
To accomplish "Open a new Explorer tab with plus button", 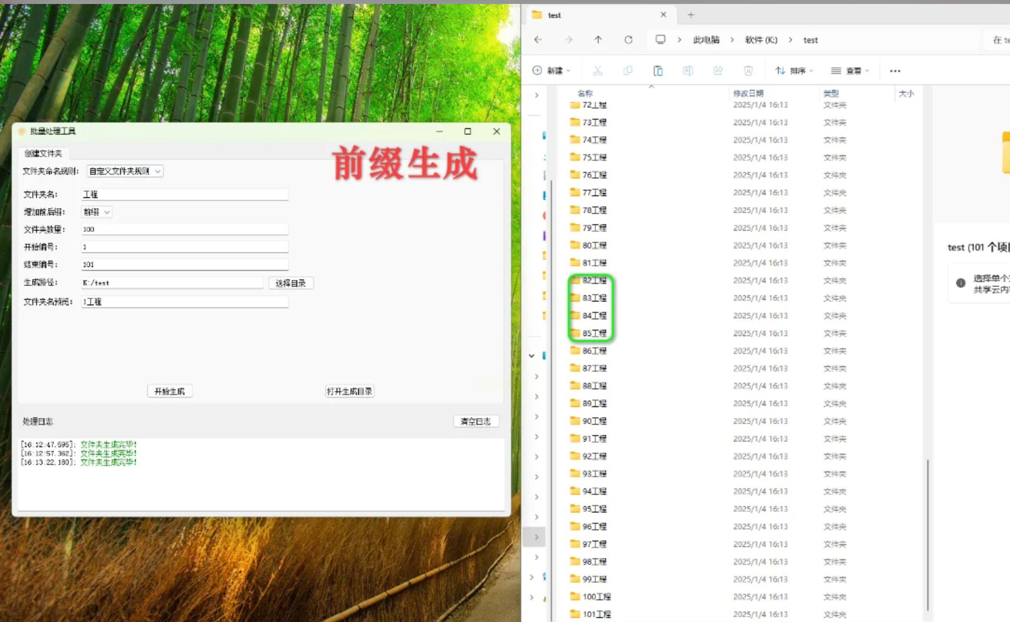I will coord(691,15).
